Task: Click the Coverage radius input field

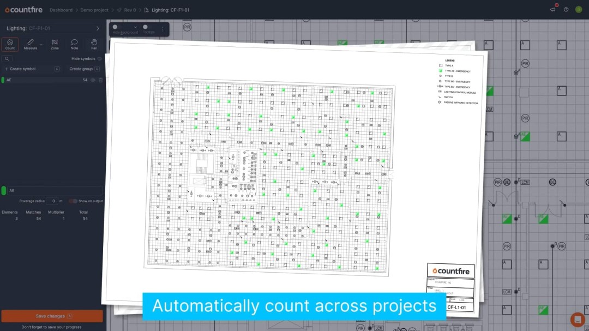Action: [52, 201]
